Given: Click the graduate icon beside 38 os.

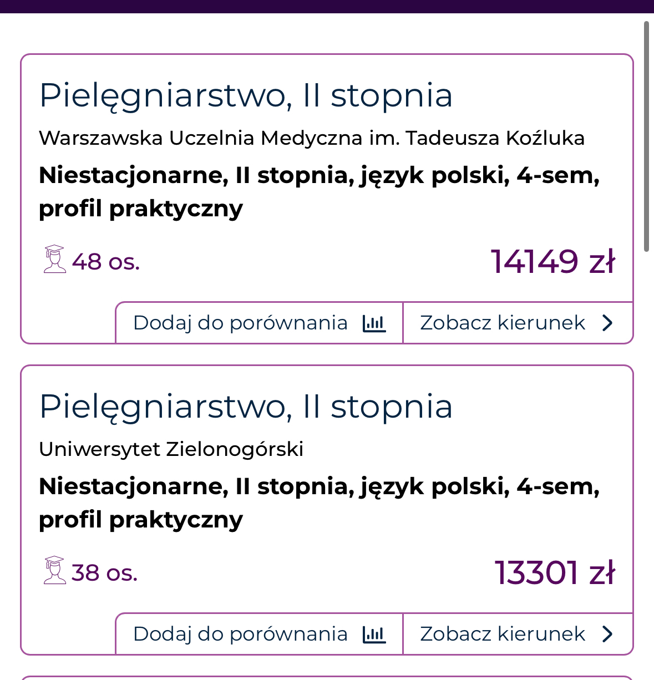Looking at the screenshot, I should pyautogui.click(x=54, y=570).
